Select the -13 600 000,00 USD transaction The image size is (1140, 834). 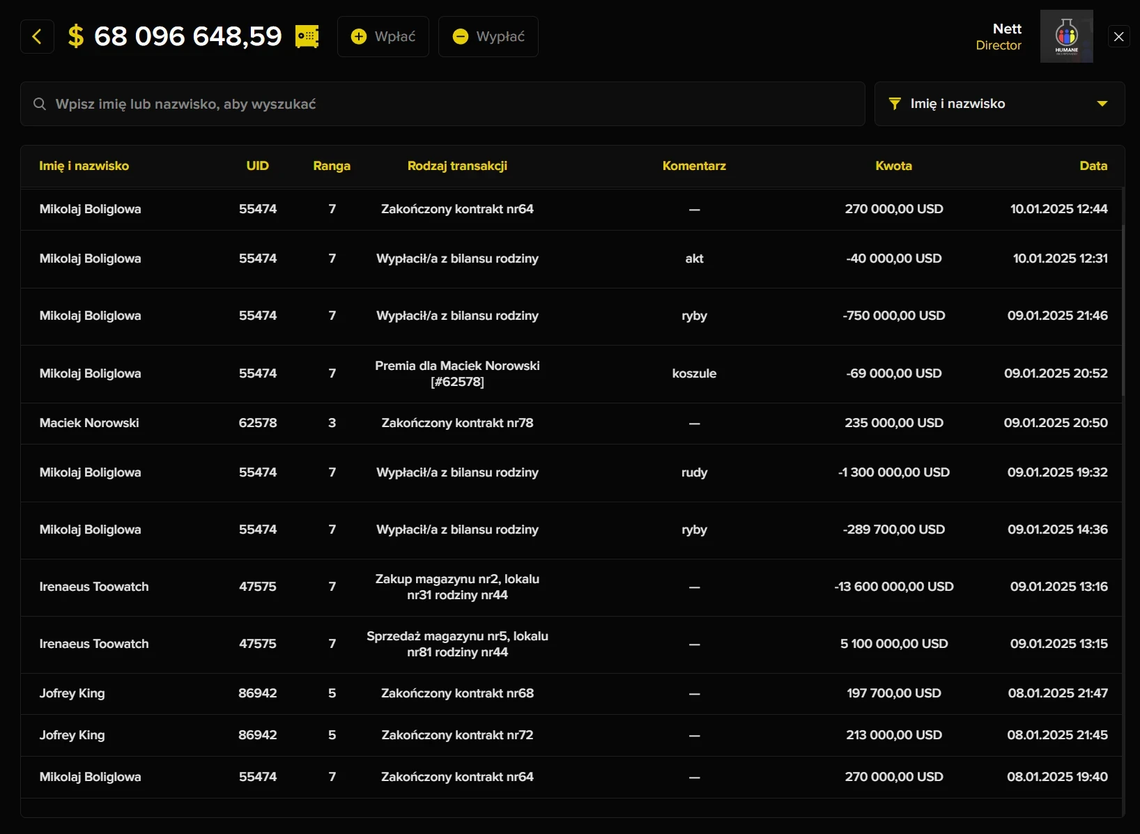893,587
